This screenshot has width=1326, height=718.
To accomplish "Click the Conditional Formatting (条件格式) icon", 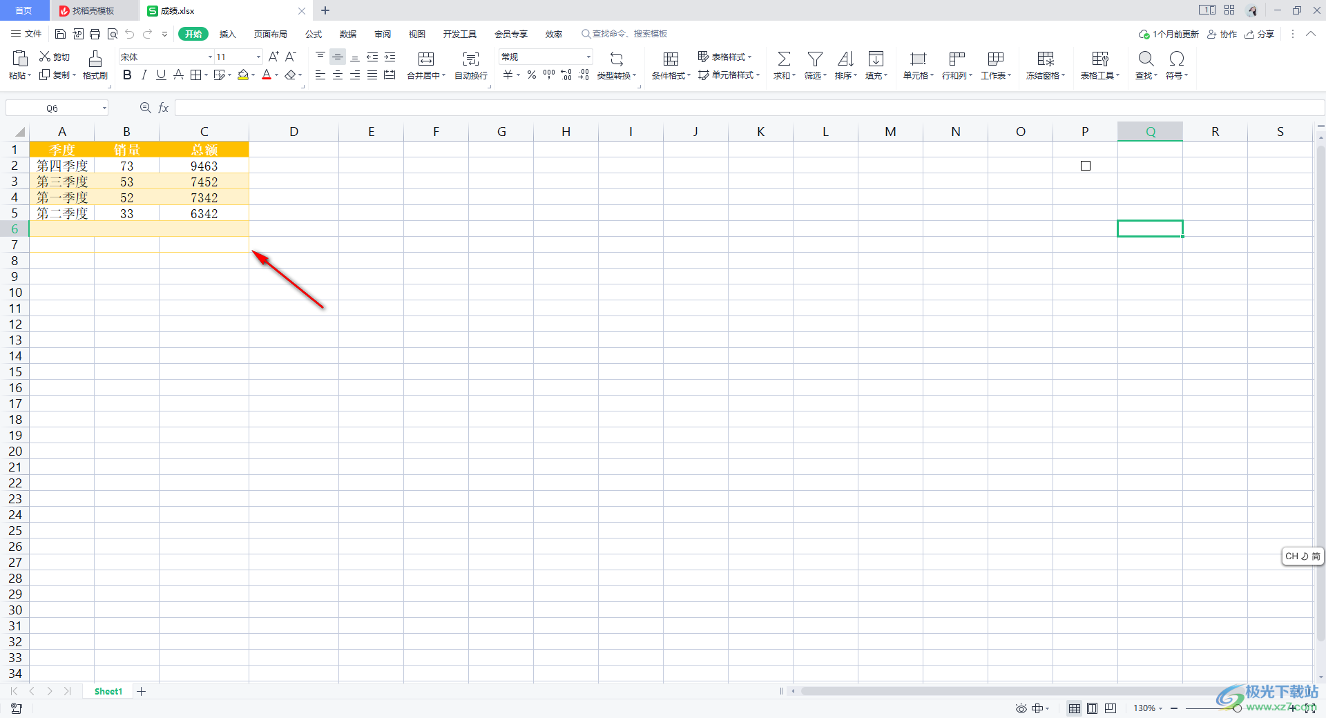I will [671, 59].
